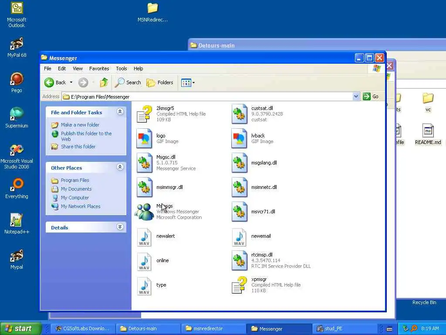Click the Go button

click(x=371, y=96)
